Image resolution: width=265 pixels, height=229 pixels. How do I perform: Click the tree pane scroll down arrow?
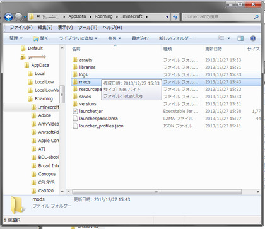62,192
